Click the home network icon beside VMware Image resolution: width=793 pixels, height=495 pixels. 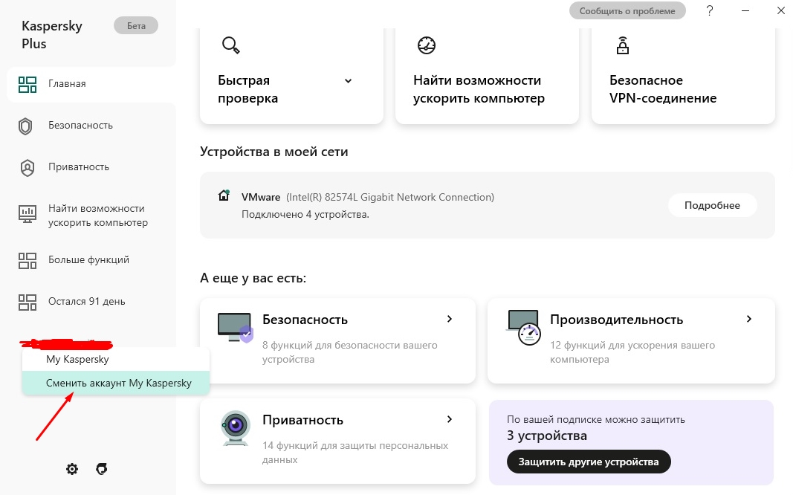[224, 195]
